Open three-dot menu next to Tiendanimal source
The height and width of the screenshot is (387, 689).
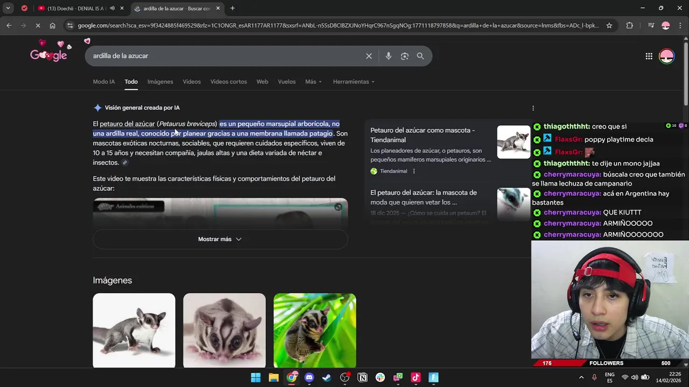click(414, 171)
